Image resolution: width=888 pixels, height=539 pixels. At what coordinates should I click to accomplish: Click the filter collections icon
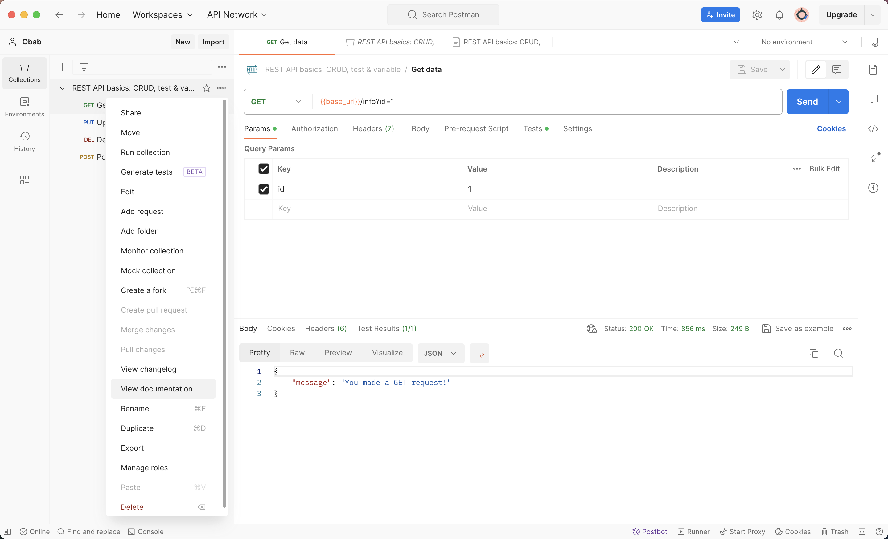pyautogui.click(x=84, y=67)
